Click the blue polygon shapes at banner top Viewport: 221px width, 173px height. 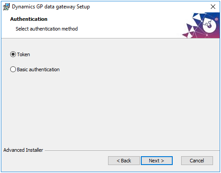coord(198,16)
